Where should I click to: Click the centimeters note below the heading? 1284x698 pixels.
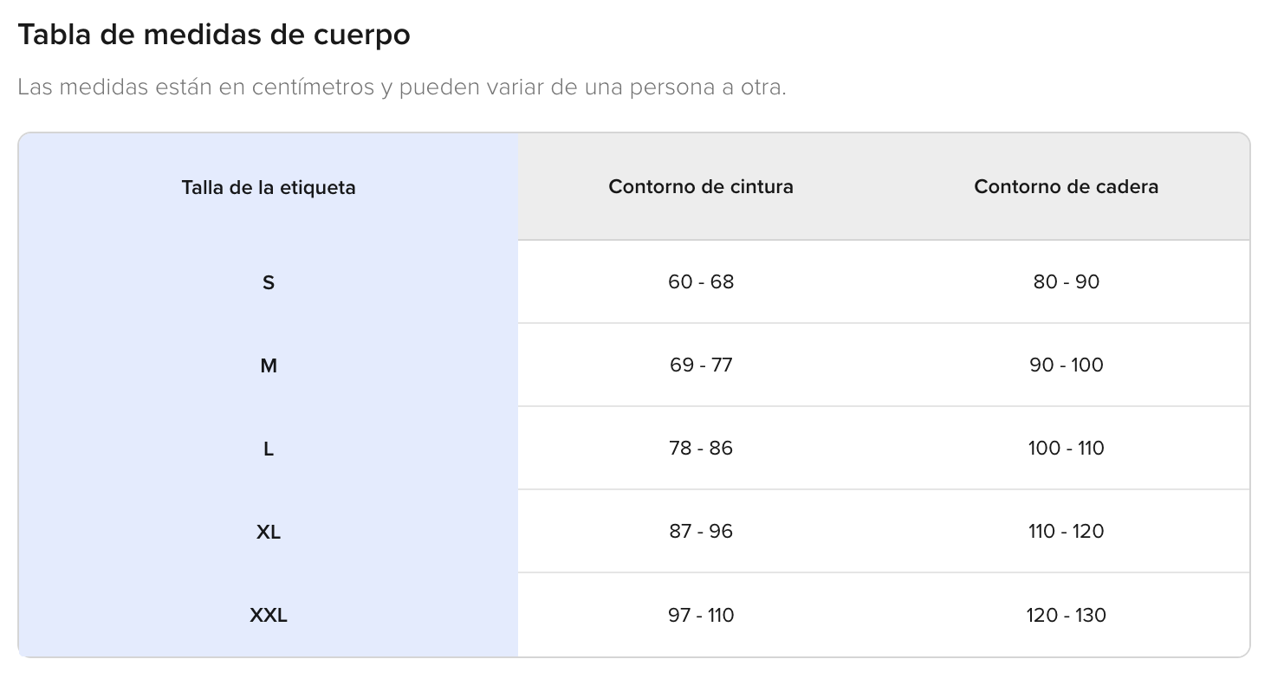pos(401,87)
